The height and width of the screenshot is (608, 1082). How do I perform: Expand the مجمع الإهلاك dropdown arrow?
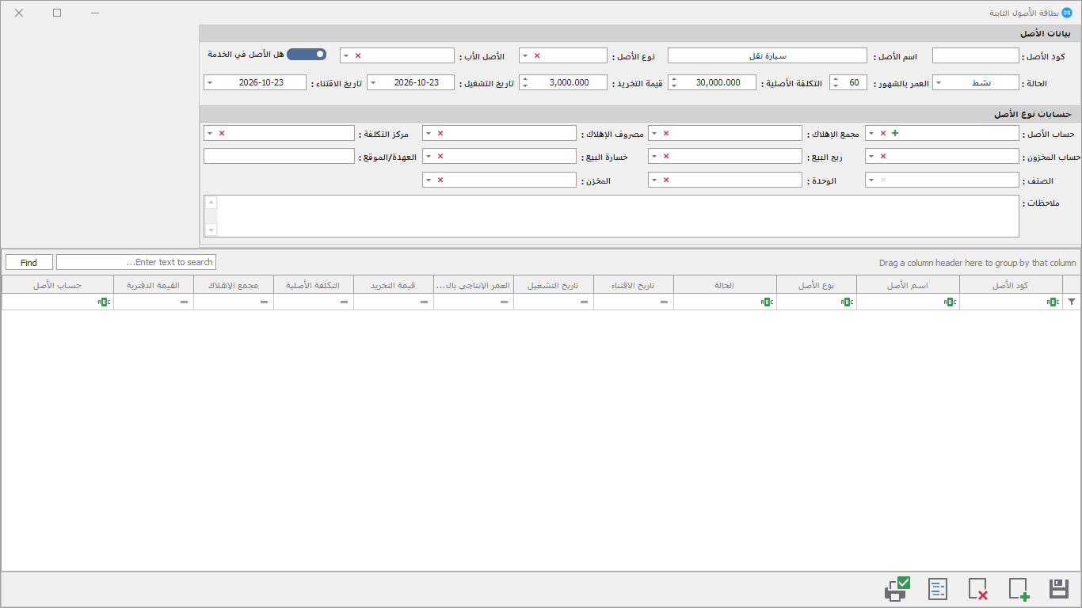point(654,133)
